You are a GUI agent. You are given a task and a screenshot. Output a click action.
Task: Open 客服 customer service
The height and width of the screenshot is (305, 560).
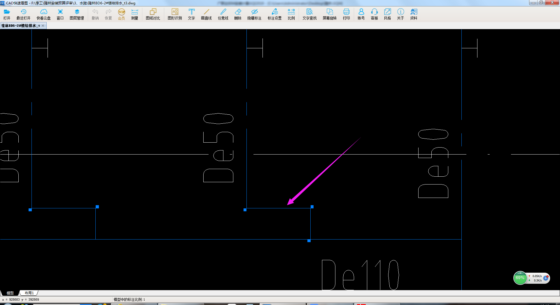click(374, 14)
